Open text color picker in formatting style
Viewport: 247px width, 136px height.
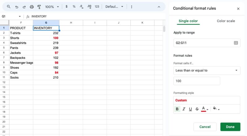205,109
